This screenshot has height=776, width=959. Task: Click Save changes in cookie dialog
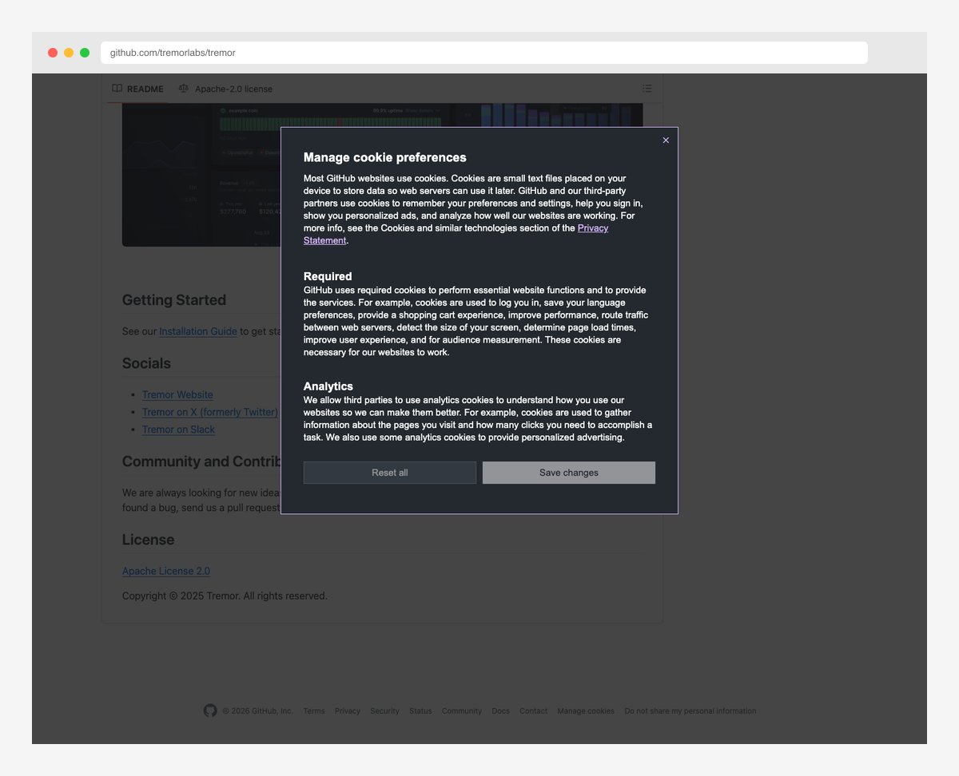point(568,473)
